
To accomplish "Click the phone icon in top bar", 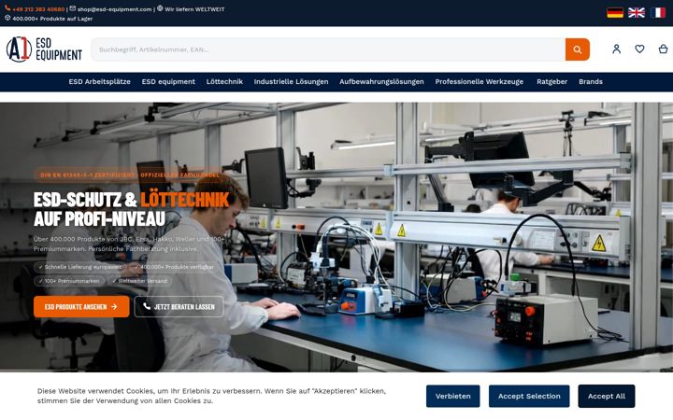I will click(7, 8).
